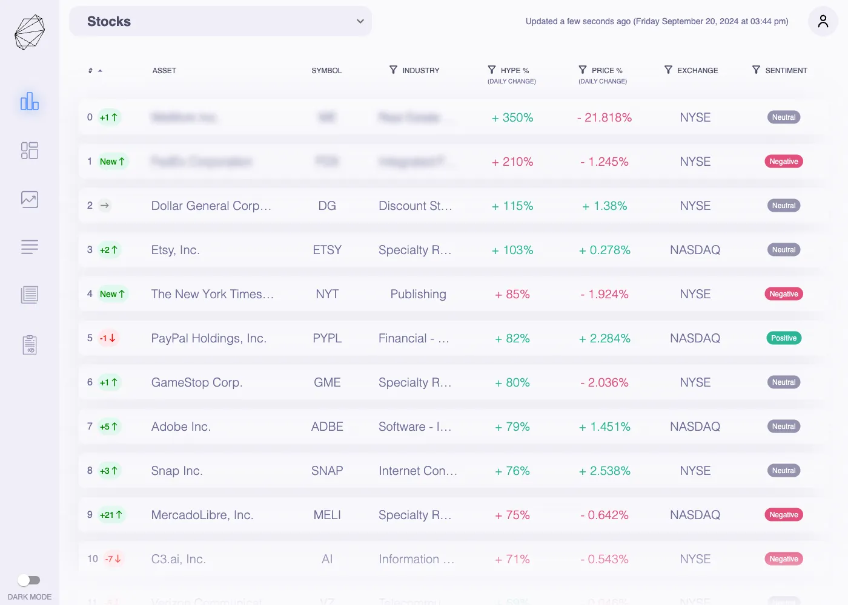Click the -7 rank badge for C3.ai

point(113,559)
